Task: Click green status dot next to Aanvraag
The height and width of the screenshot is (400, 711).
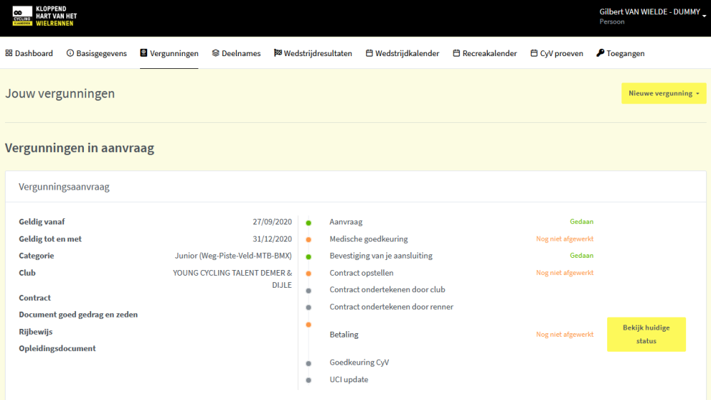Action: click(x=309, y=223)
